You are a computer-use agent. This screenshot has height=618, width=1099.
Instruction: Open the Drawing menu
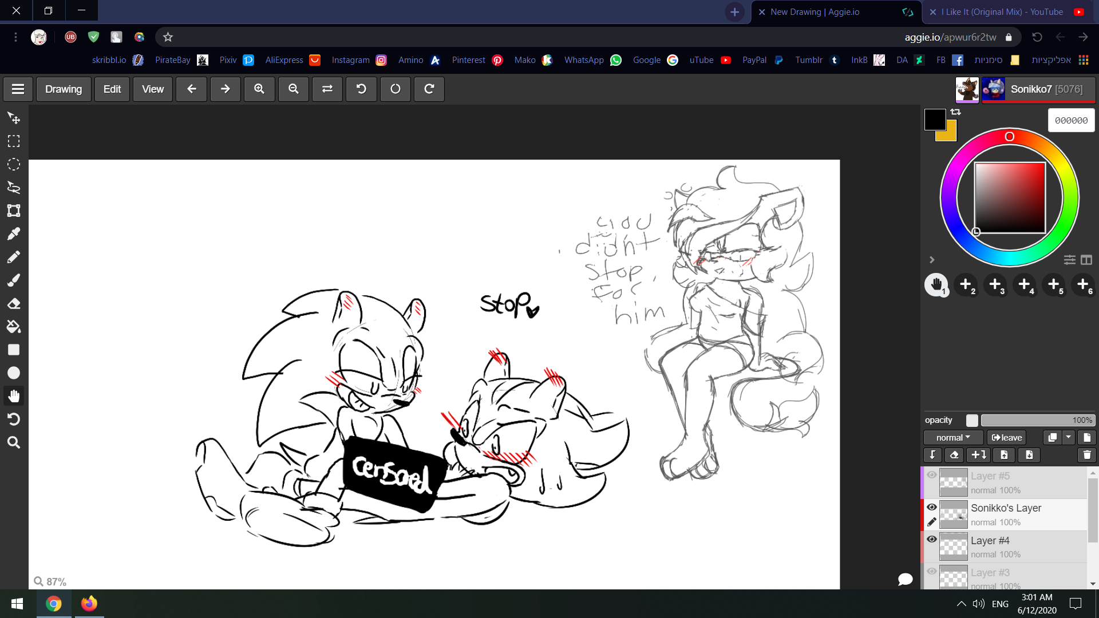coord(64,89)
